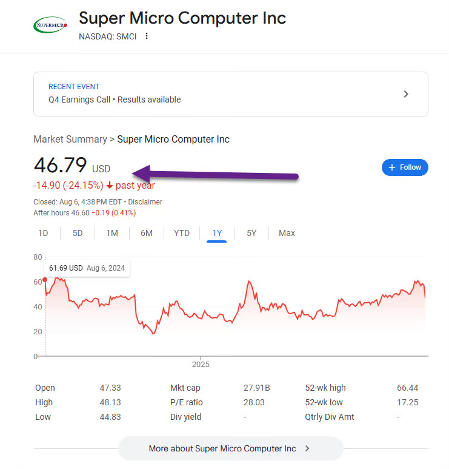Viewport: 449px width, 469px height.
Task: Click the Market Summary breadcrumb link
Action: point(70,140)
